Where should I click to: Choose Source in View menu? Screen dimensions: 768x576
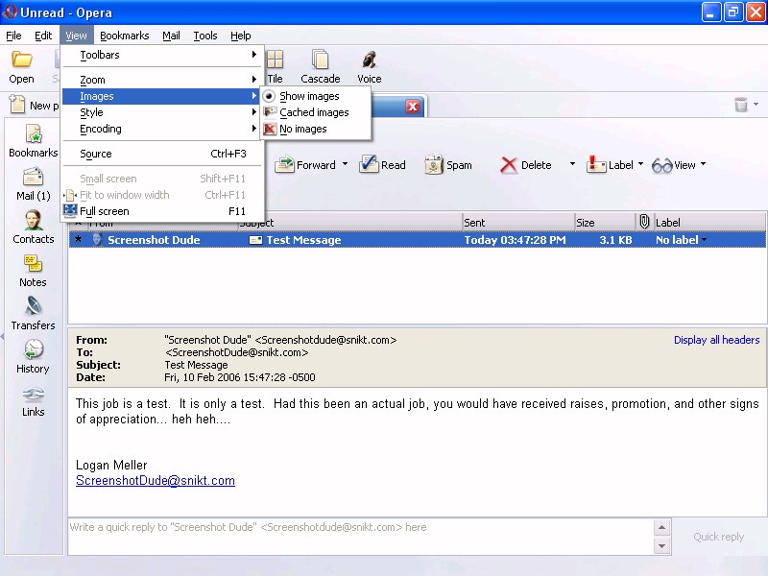pyautogui.click(x=162, y=154)
